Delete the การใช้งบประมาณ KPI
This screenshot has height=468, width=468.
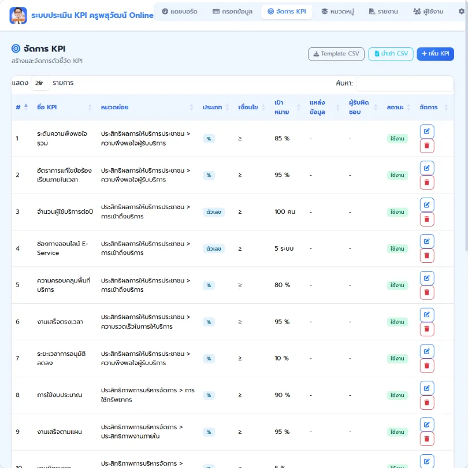[427, 403]
